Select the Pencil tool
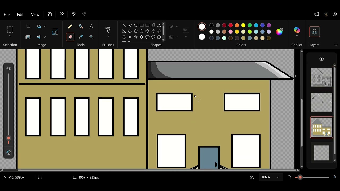Image resolution: width=340 pixels, height=191 pixels. (70, 27)
